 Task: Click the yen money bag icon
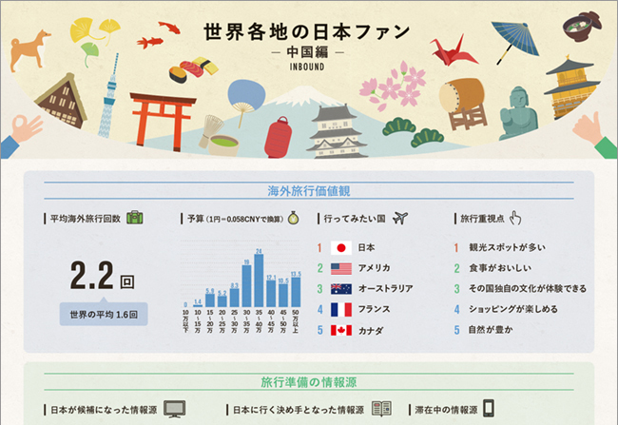[293, 218]
